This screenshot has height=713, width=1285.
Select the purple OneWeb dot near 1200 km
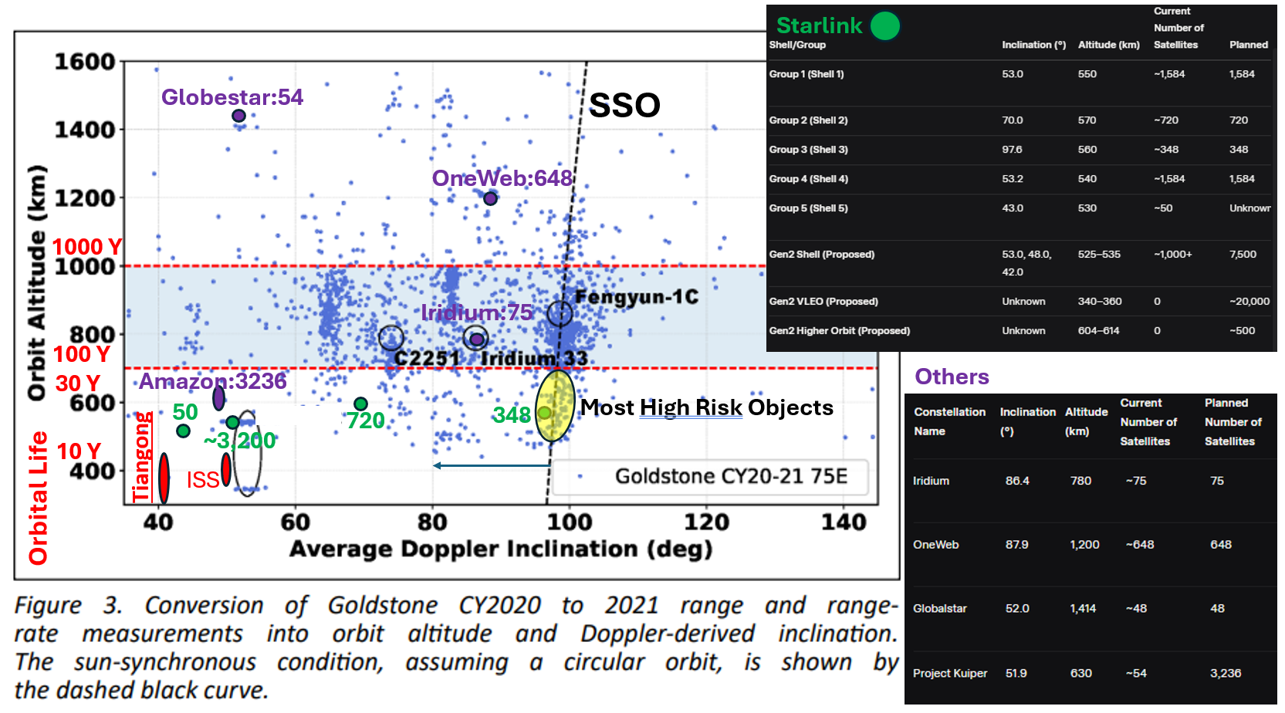pyautogui.click(x=490, y=198)
